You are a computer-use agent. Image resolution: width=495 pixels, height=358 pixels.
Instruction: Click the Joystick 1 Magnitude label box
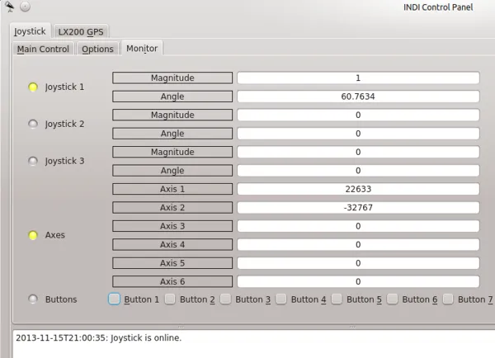pos(172,78)
